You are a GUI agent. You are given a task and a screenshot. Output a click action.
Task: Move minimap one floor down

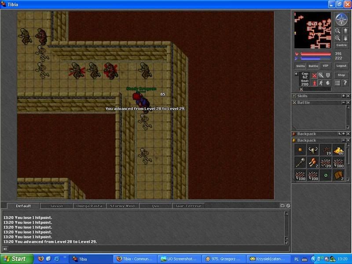pyautogui.click(x=345, y=38)
